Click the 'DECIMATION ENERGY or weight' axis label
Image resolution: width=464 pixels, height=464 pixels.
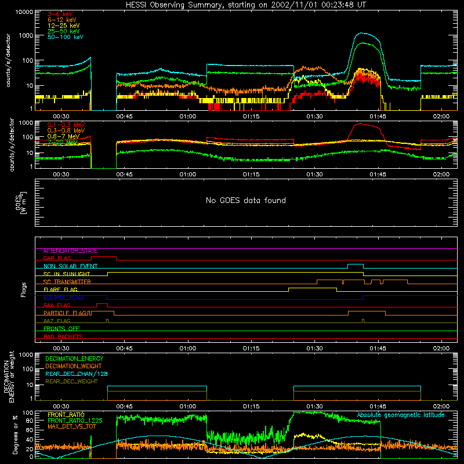point(9,376)
